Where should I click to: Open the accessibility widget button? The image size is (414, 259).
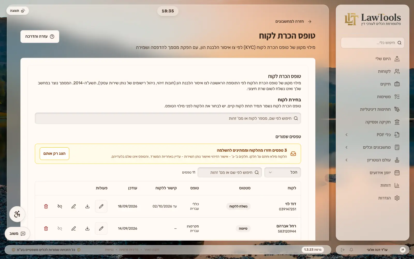17,214
